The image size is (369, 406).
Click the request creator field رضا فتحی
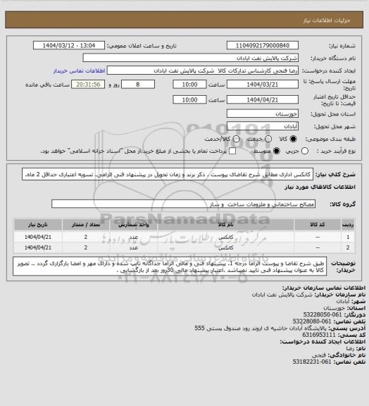click(203, 70)
